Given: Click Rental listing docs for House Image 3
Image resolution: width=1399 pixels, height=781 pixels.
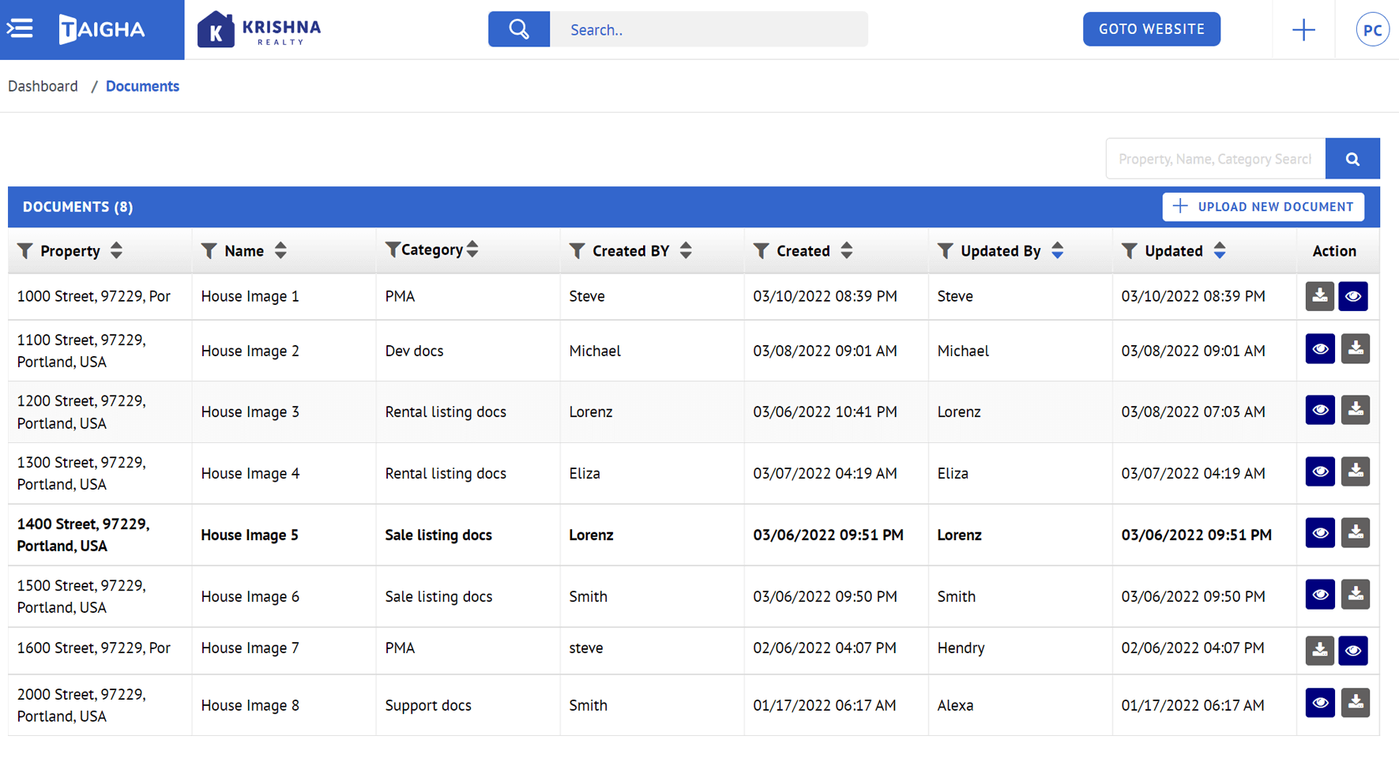Looking at the screenshot, I should click(468, 411).
